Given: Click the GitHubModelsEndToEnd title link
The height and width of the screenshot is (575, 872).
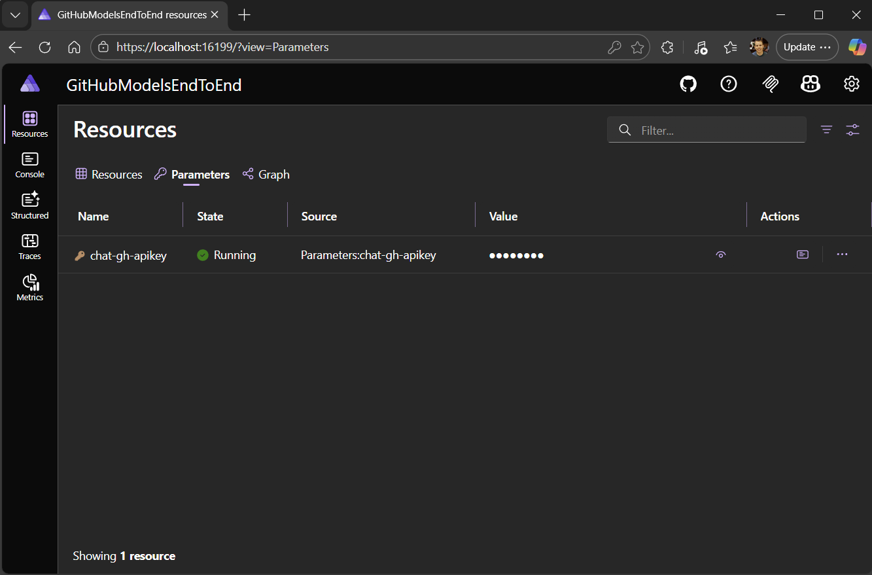Looking at the screenshot, I should pyautogui.click(x=154, y=85).
